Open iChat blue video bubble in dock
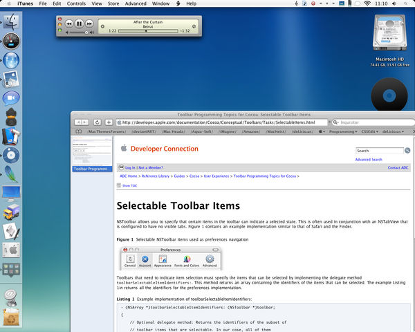This screenshot has width=415, height=332. [x=11, y=98]
